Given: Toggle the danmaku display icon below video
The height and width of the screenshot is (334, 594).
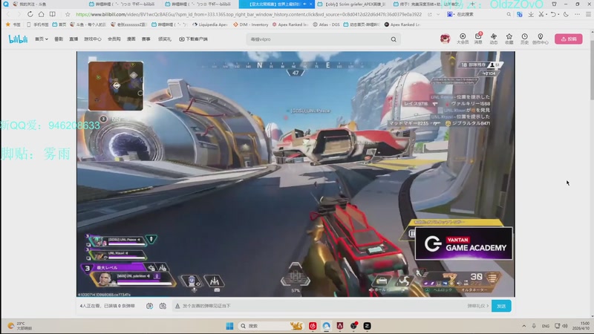Looking at the screenshot, I should point(150,306).
